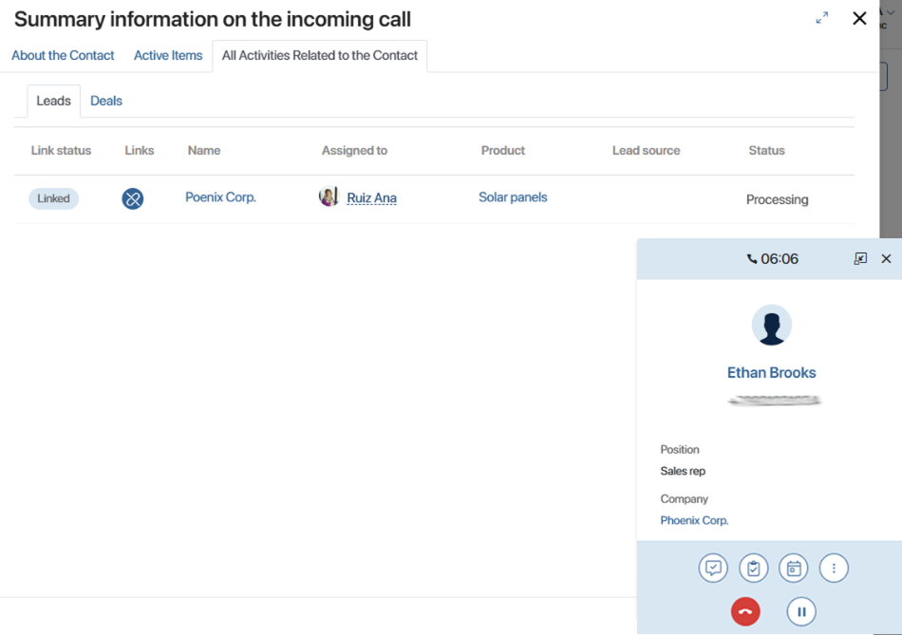Viewport: 902px width, 635px height.
Task: Minimize the call widget with the collapse icon
Action: click(860, 259)
